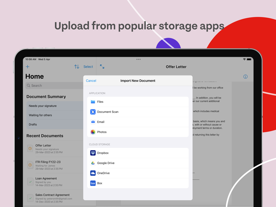The image size is (276, 207).
Task: Click the Recent Documents heading
Action: tap(45, 136)
